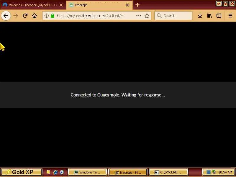Open page actions three-dot menu
The image size is (236, 177).
tap(138, 16)
